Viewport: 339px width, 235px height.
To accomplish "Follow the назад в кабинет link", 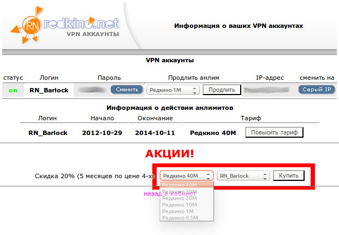I will (x=151, y=193).
